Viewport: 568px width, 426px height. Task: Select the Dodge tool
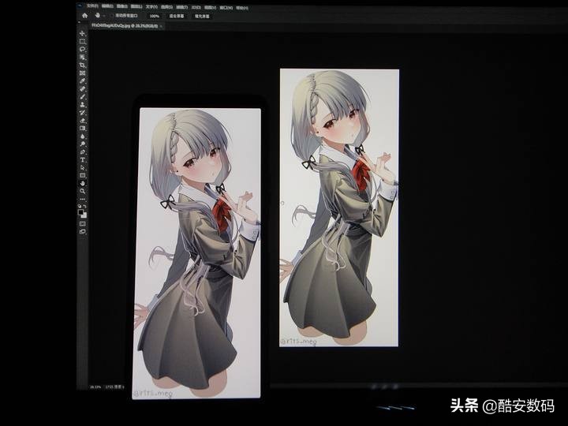click(x=82, y=144)
